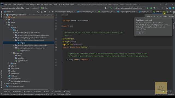Open the Build tool window
The width and height of the screenshot is (175, 98).
(46, 92)
